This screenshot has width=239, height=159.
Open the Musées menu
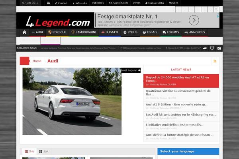[x=173, y=3]
